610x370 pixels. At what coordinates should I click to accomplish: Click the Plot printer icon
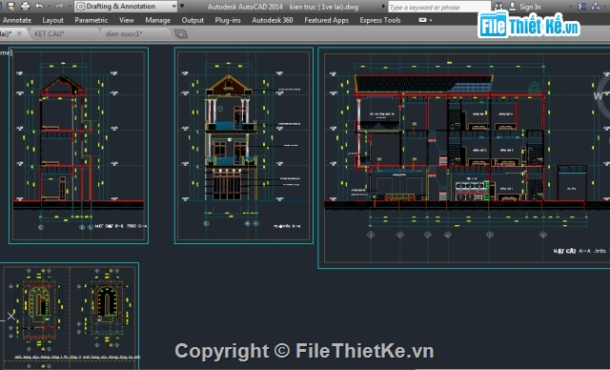click(x=26, y=7)
